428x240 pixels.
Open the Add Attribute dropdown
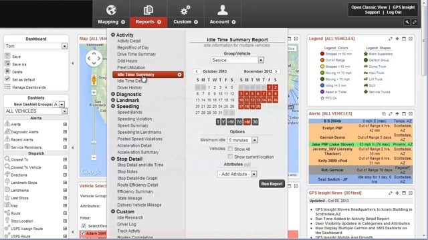pos(237,174)
